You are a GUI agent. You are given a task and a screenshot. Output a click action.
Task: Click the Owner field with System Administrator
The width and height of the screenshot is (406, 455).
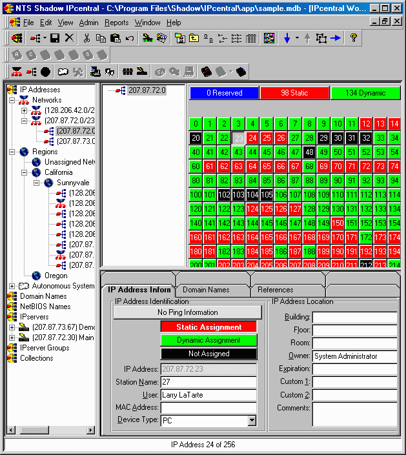point(354,356)
